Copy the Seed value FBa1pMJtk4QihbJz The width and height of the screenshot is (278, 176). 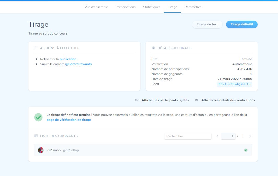click(234, 84)
